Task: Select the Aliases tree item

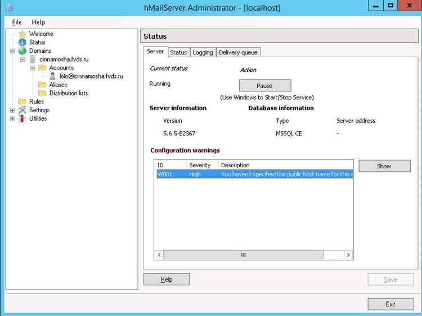Action: pyautogui.click(x=58, y=85)
